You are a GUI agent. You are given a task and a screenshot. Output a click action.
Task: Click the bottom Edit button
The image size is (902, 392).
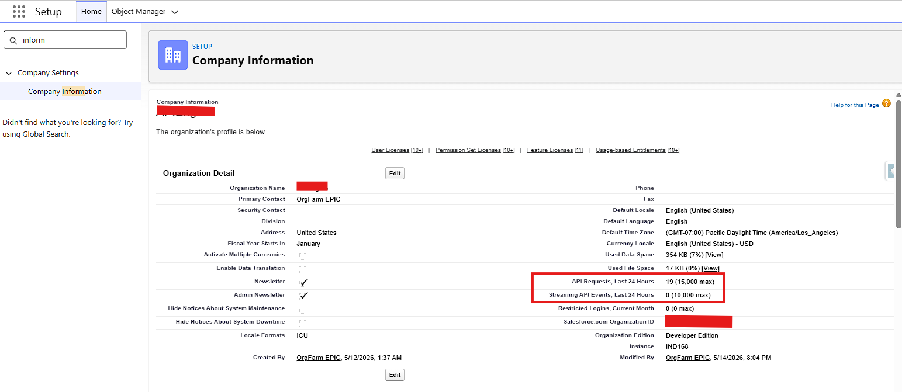395,374
